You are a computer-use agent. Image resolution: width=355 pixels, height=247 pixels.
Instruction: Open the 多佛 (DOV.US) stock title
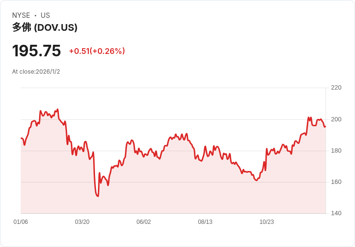(x=45, y=27)
